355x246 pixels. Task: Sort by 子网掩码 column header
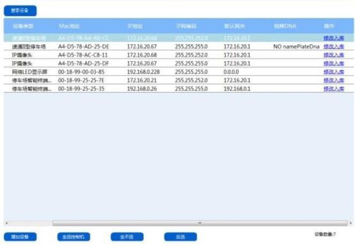click(186, 26)
